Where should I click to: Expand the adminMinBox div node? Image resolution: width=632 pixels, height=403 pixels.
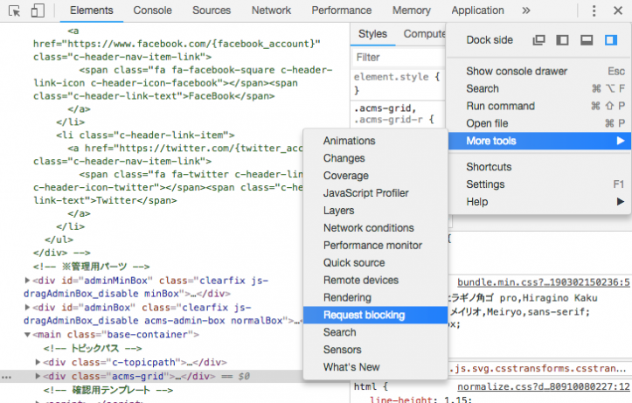click(28, 281)
